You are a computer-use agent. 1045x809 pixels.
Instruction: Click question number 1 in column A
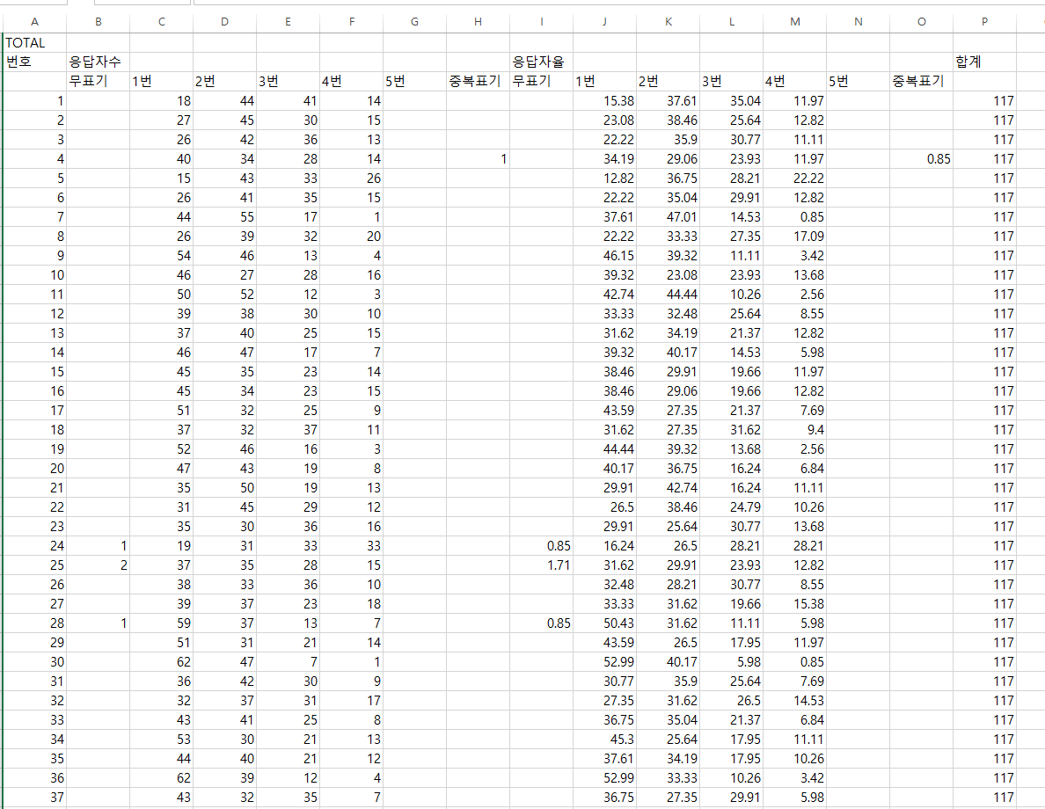coord(34,101)
